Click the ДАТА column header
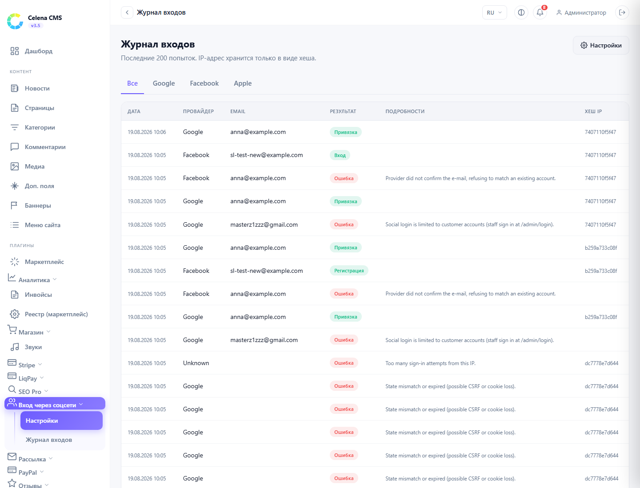The height and width of the screenshot is (488, 640). (134, 111)
